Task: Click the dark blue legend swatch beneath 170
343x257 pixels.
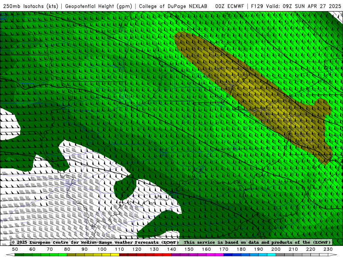Action: [228, 255]
